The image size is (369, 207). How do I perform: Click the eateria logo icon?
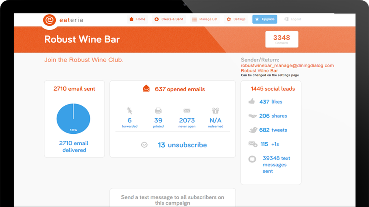[x=49, y=20]
